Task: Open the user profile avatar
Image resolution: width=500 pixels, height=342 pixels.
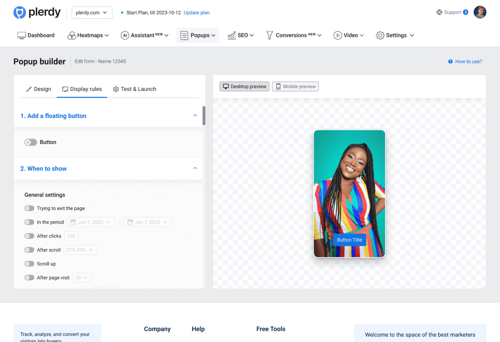Action: tap(479, 12)
